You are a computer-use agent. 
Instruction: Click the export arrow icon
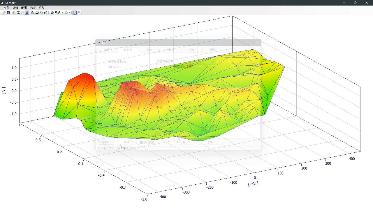click(x=46, y=13)
